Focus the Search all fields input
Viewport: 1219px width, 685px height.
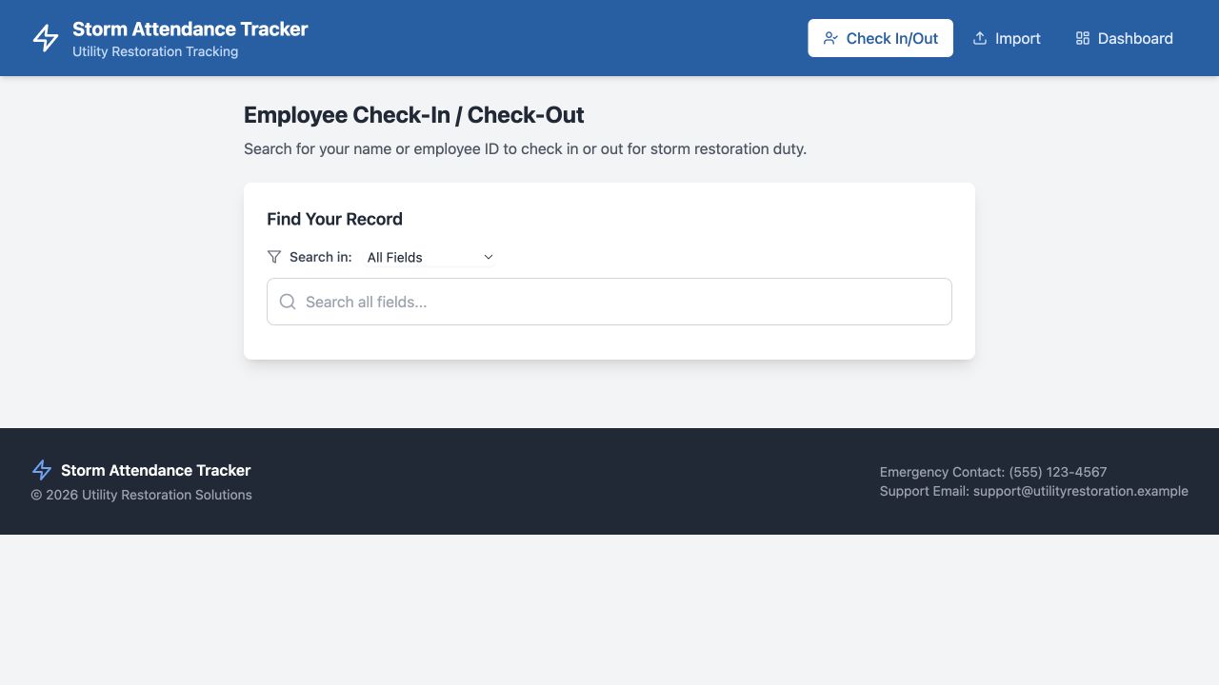click(x=609, y=302)
